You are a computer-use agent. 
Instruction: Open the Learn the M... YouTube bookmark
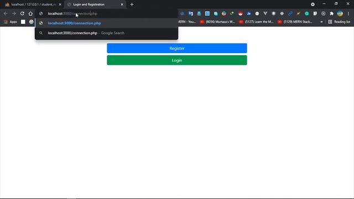pyautogui.click(x=257, y=22)
